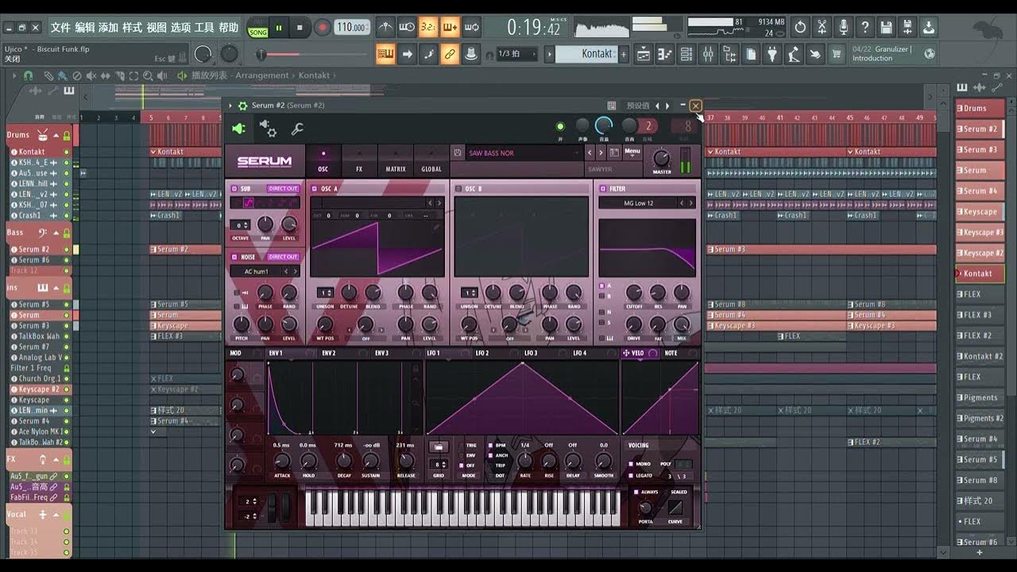Viewport: 1017px width, 572px height.
Task: Switch to the Serum FX tab
Action: click(x=359, y=160)
